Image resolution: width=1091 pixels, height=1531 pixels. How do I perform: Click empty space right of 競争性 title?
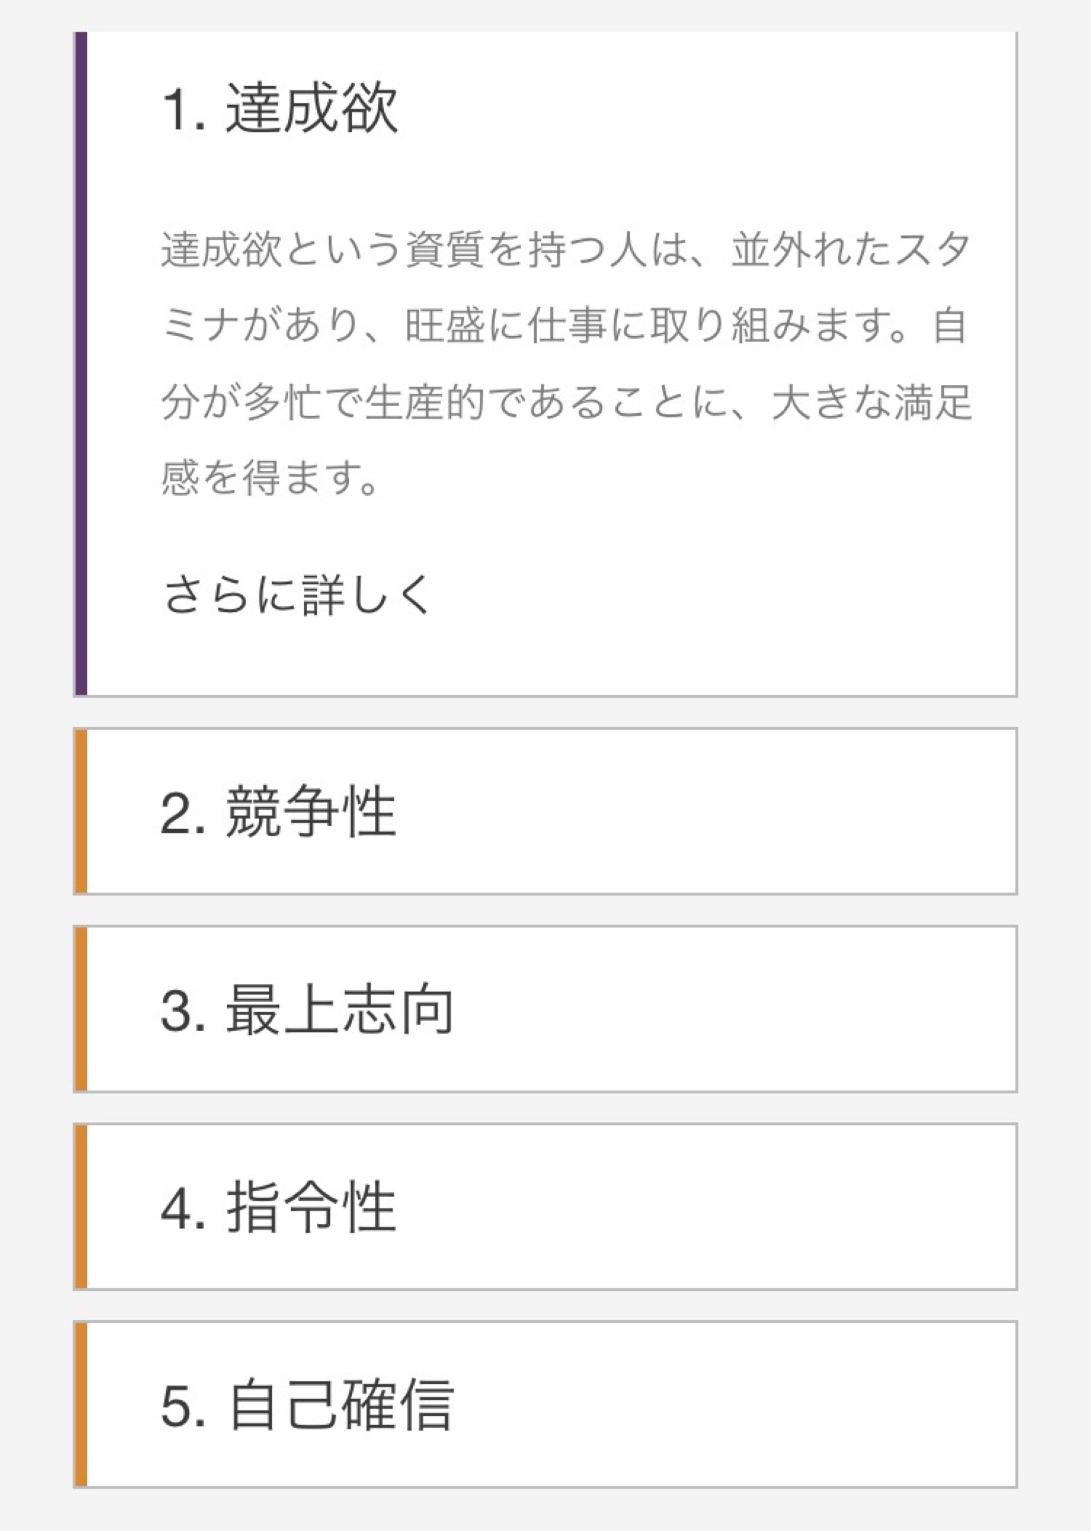pyautogui.click(x=706, y=811)
